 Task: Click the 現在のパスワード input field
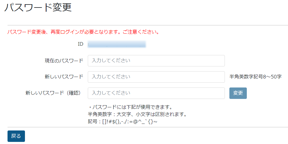click(156, 61)
